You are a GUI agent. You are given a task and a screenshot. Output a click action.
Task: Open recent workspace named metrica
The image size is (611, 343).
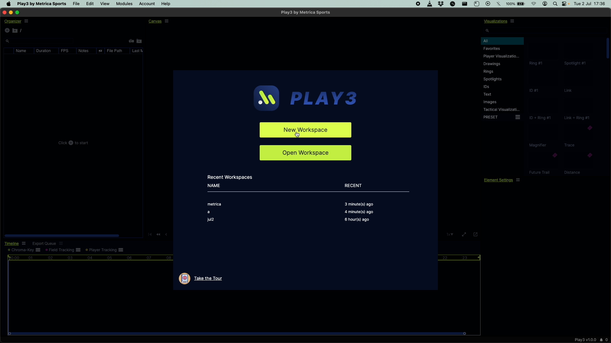[214, 204]
